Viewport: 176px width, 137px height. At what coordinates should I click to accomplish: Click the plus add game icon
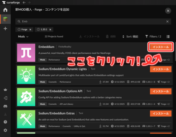point(5,29)
